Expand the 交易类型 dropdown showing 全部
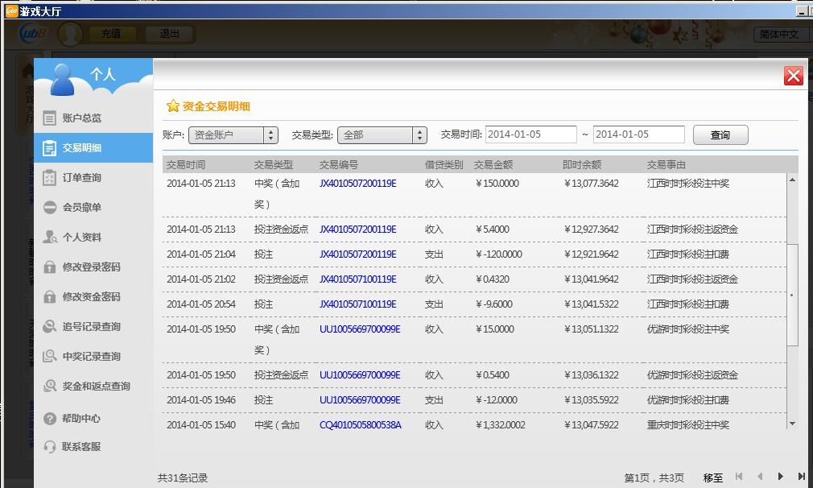The image size is (813, 488). 382,135
